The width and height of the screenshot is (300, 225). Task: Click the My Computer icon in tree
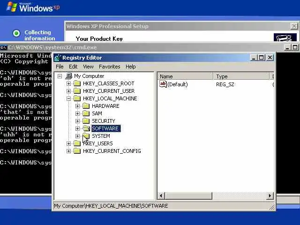pos(69,76)
